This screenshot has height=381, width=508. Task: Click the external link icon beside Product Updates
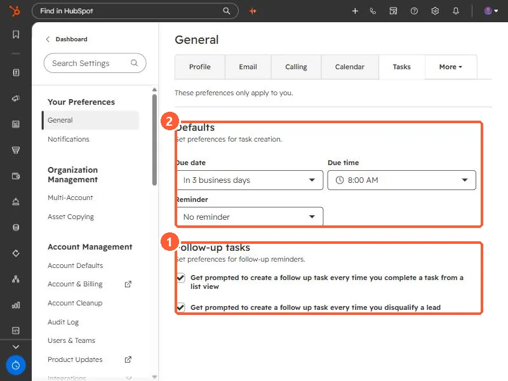128,359
